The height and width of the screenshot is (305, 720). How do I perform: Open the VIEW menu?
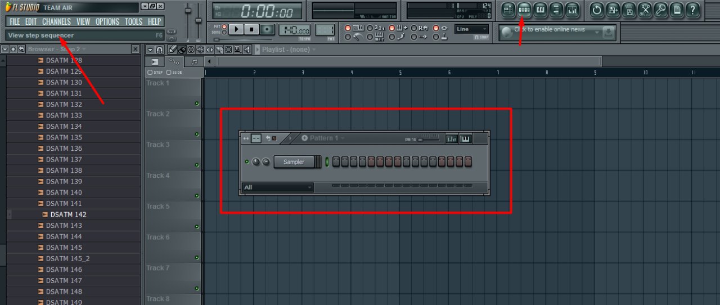pyautogui.click(x=83, y=21)
